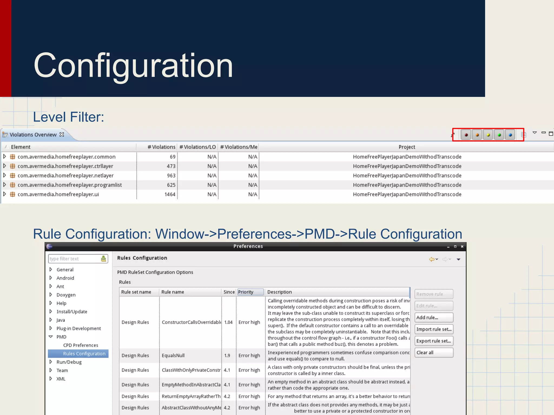The height and width of the screenshot is (415, 554).
Task: Click the green priority filter dot
Action: (x=499, y=135)
